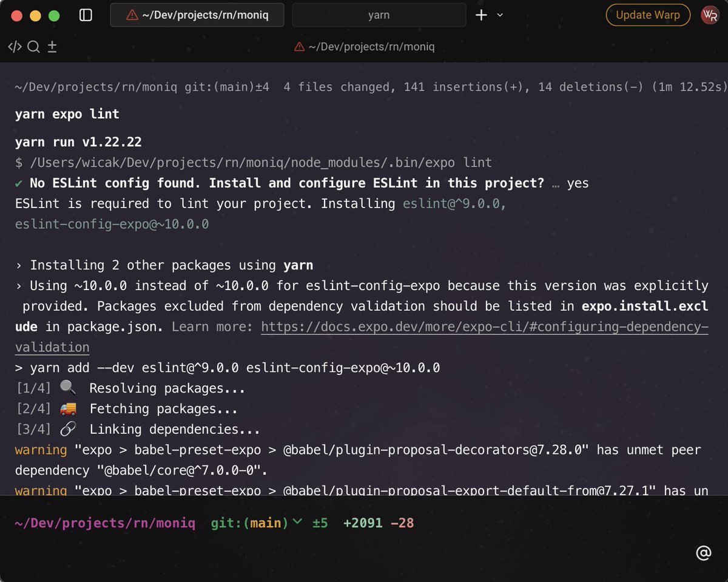The height and width of the screenshot is (582, 728).
Task: Click the +2091 -28 diff stats
Action: pyautogui.click(x=378, y=523)
